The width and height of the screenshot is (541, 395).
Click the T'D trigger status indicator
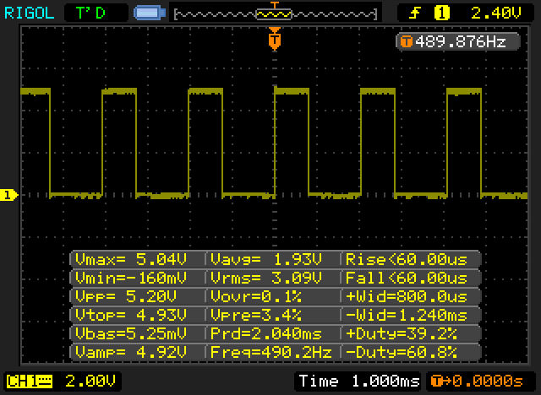[90, 14]
